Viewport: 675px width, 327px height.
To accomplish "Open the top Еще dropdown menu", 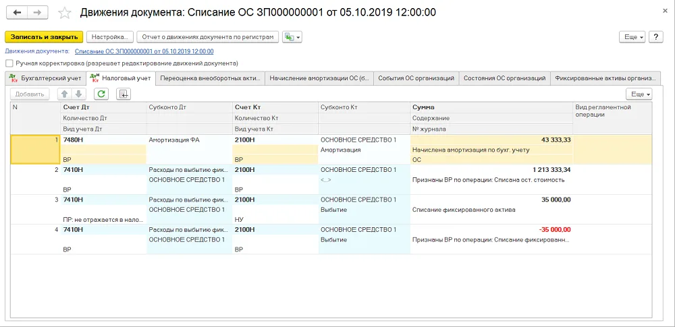I will 632,37.
